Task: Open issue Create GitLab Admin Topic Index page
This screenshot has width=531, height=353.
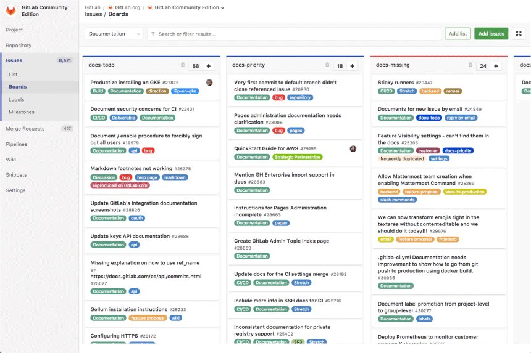Action: (x=282, y=241)
